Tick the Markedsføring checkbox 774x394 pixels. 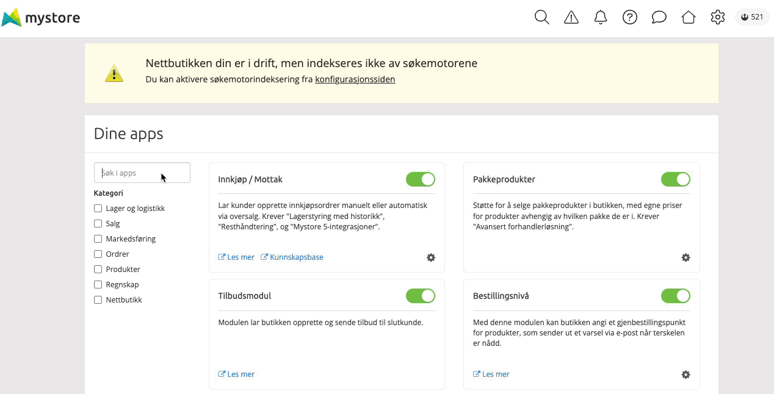point(98,239)
